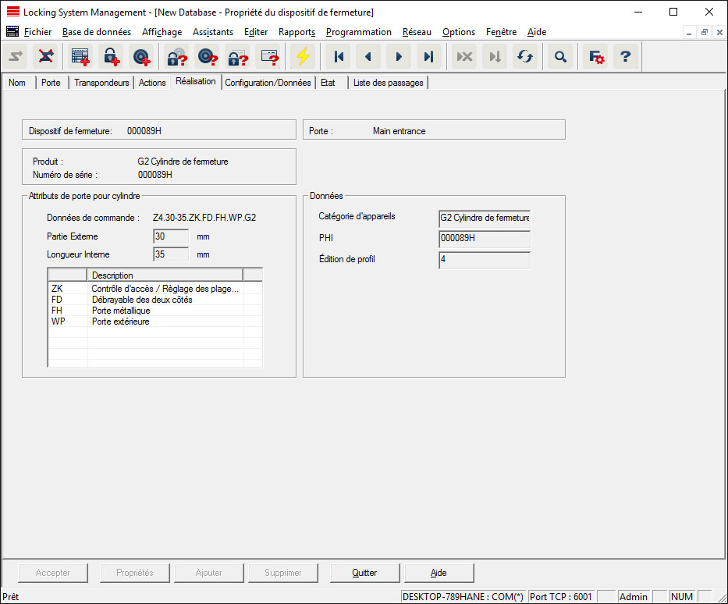Click the yellow lightning bolt programming icon

click(x=301, y=57)
